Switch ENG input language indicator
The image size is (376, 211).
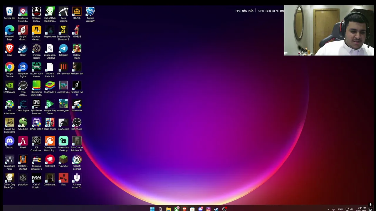point(340,209)
